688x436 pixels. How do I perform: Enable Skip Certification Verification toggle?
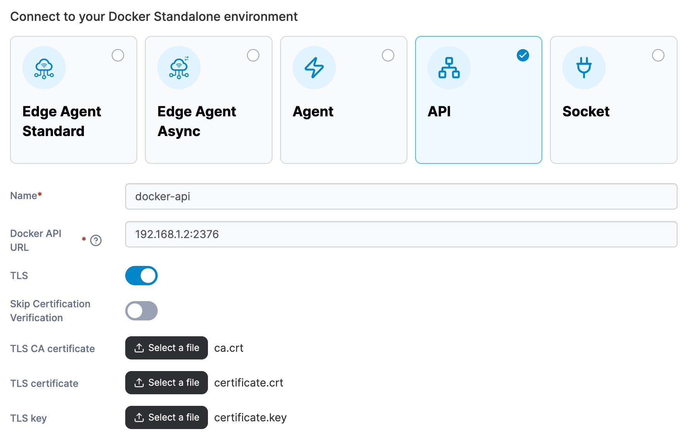coord(141,311)
